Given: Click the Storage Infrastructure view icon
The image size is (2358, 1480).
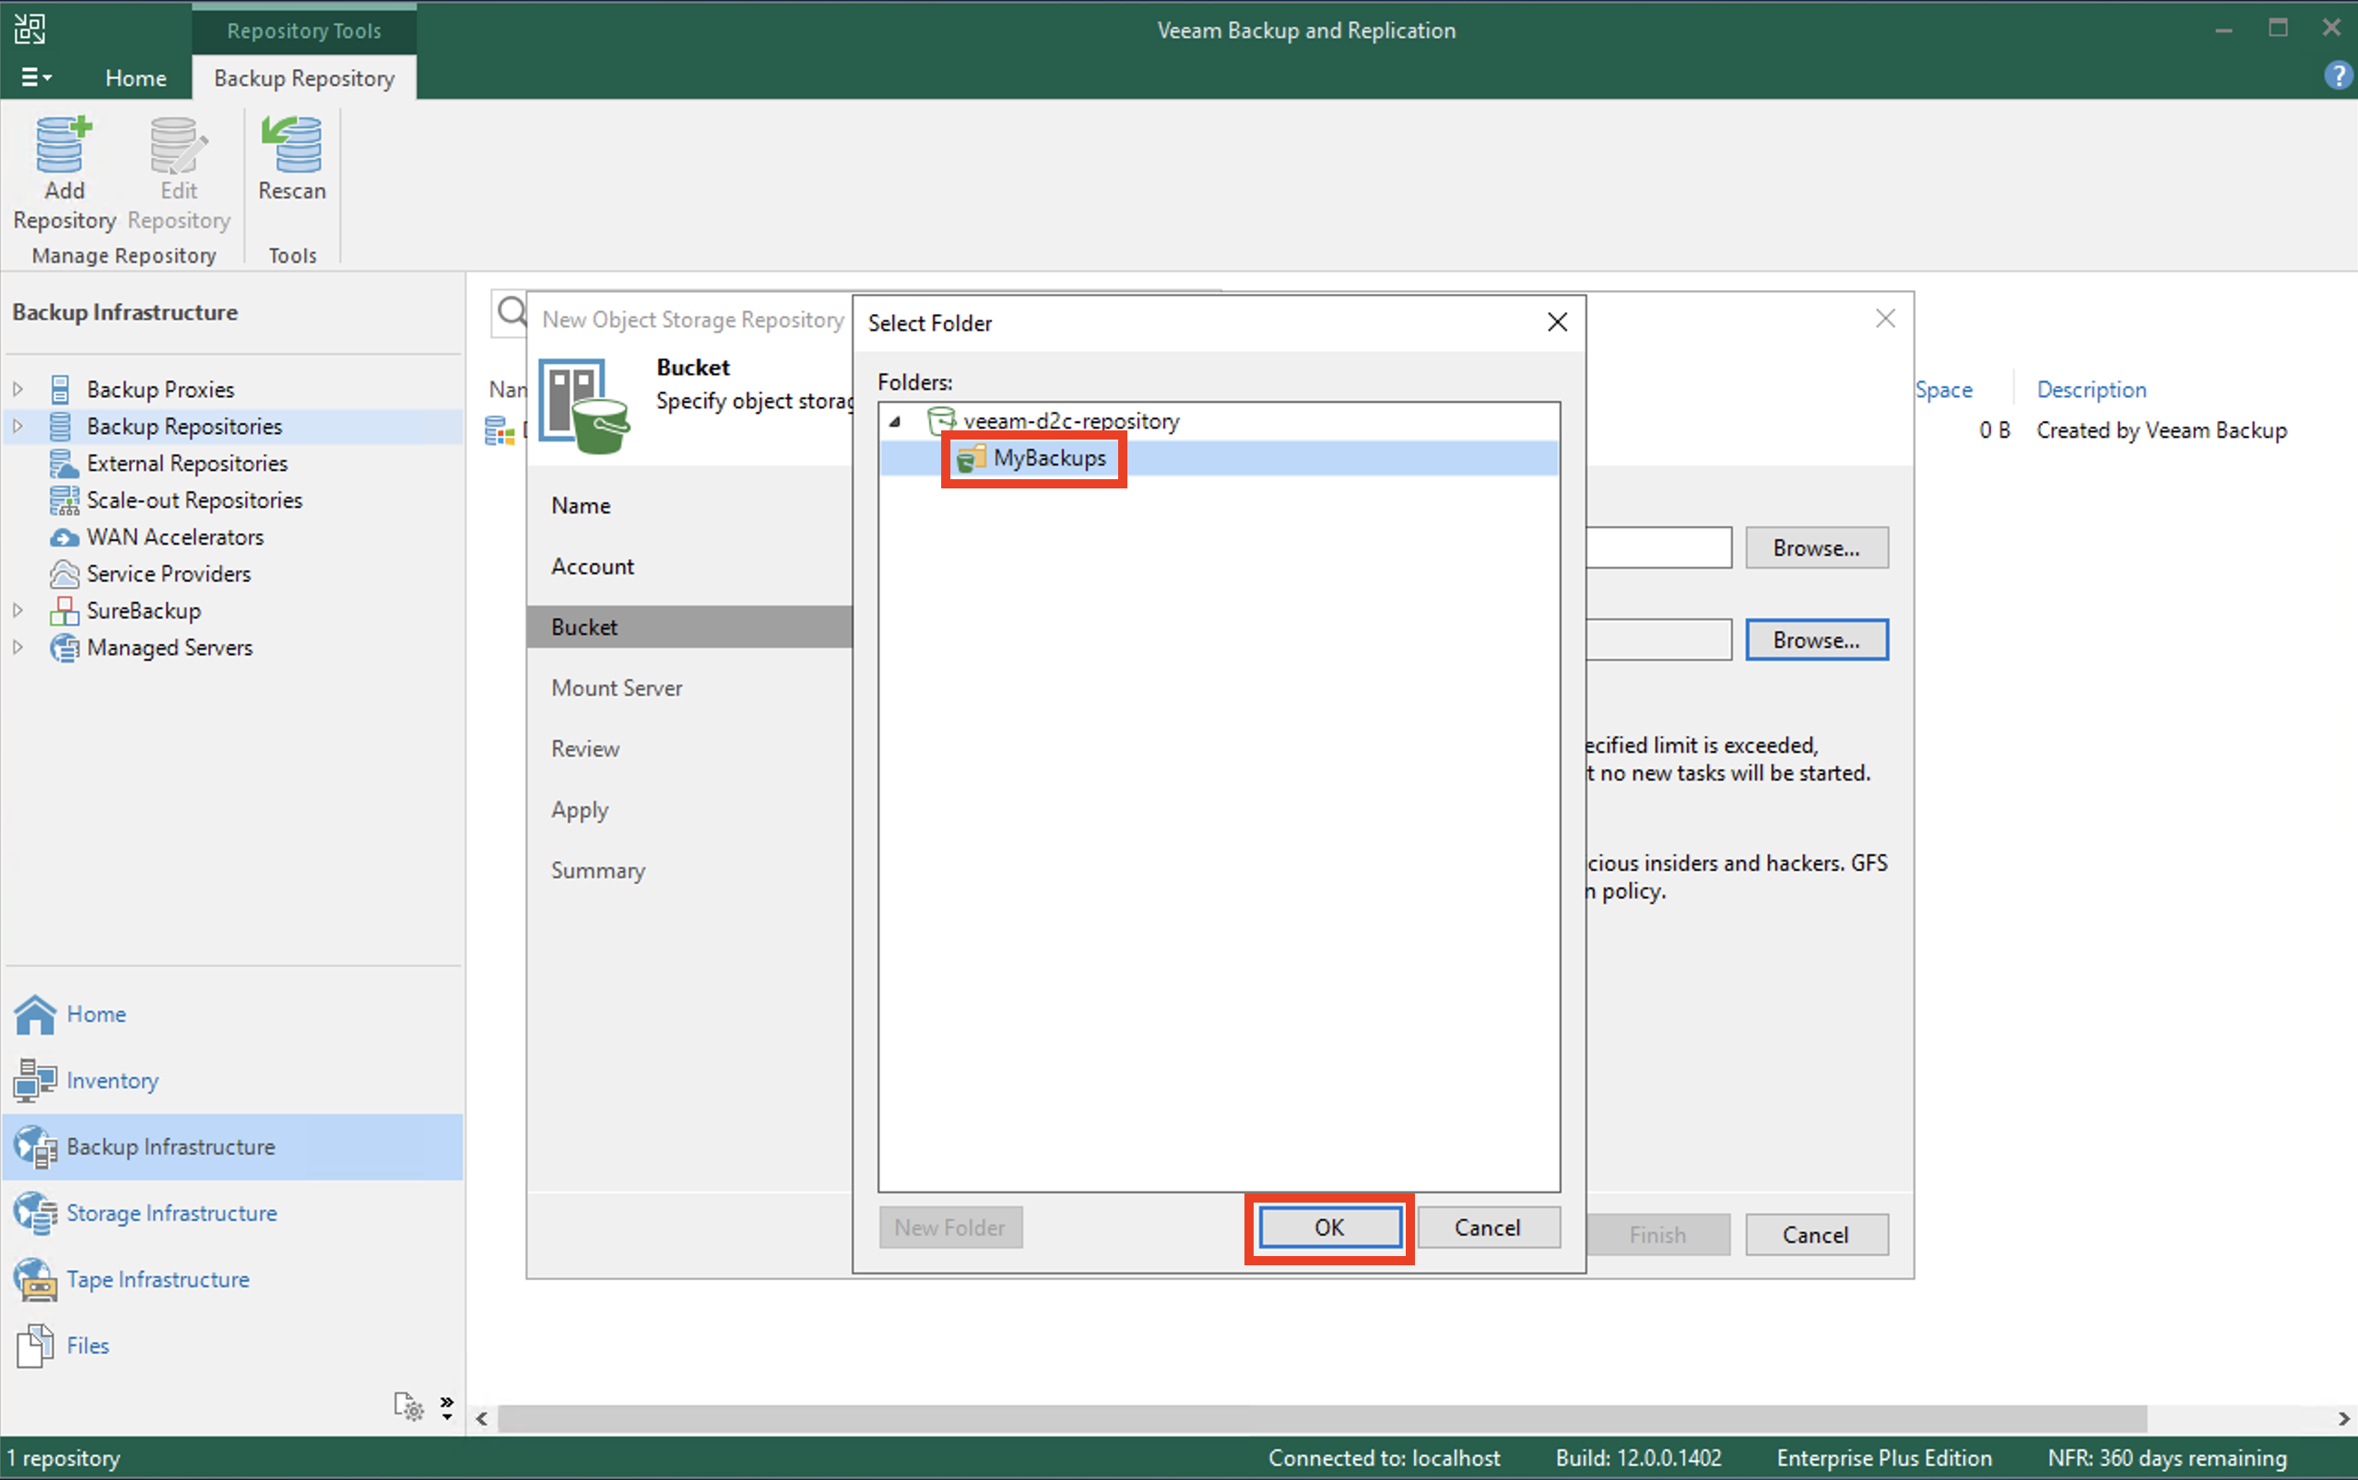Looking at the screenshot, I should (x=35, y=1214).
